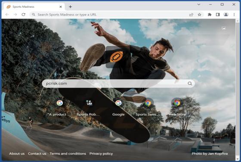This screenshot has width=241, height=162.
Task: Open the Web Store shortcut
Action: [x=177, y=108]
